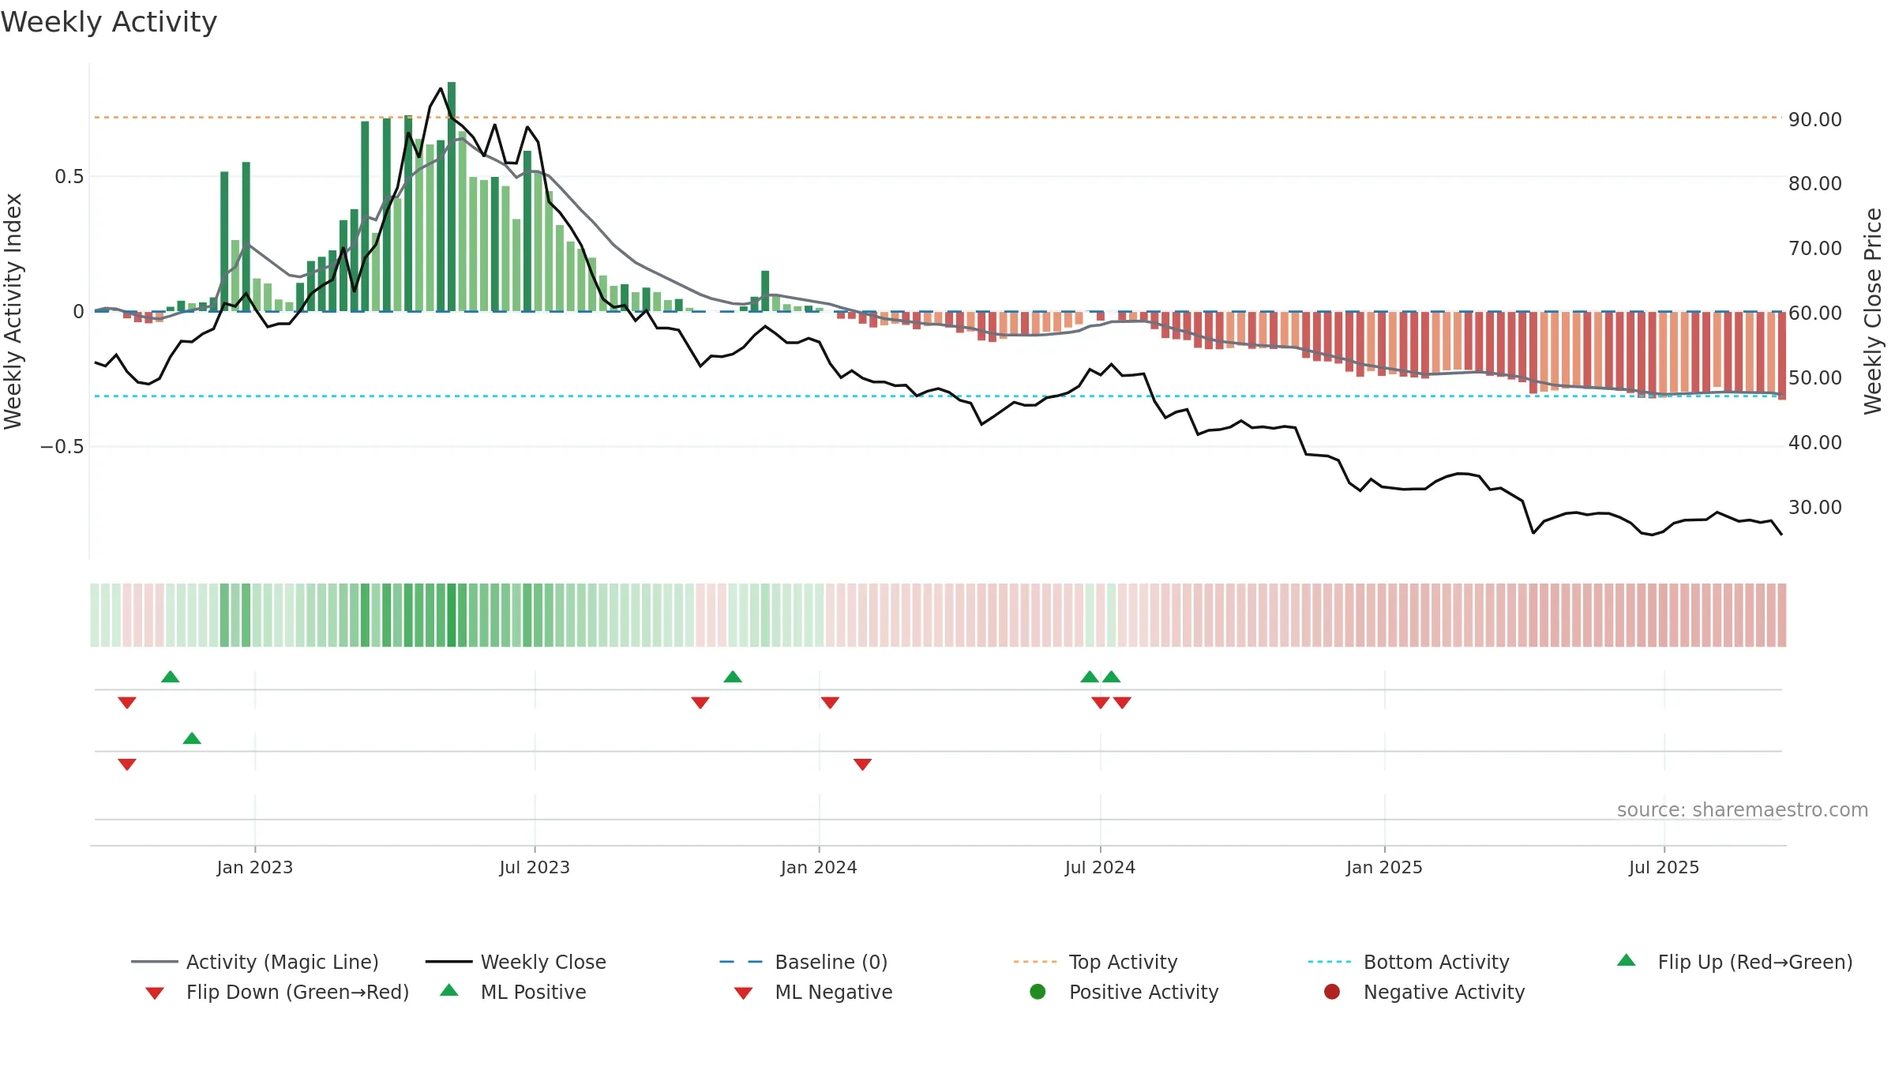Click the Activity (Magic Line) legend entry
1895x1066 pixels.
pyautogui.click(x=255, y=962)
